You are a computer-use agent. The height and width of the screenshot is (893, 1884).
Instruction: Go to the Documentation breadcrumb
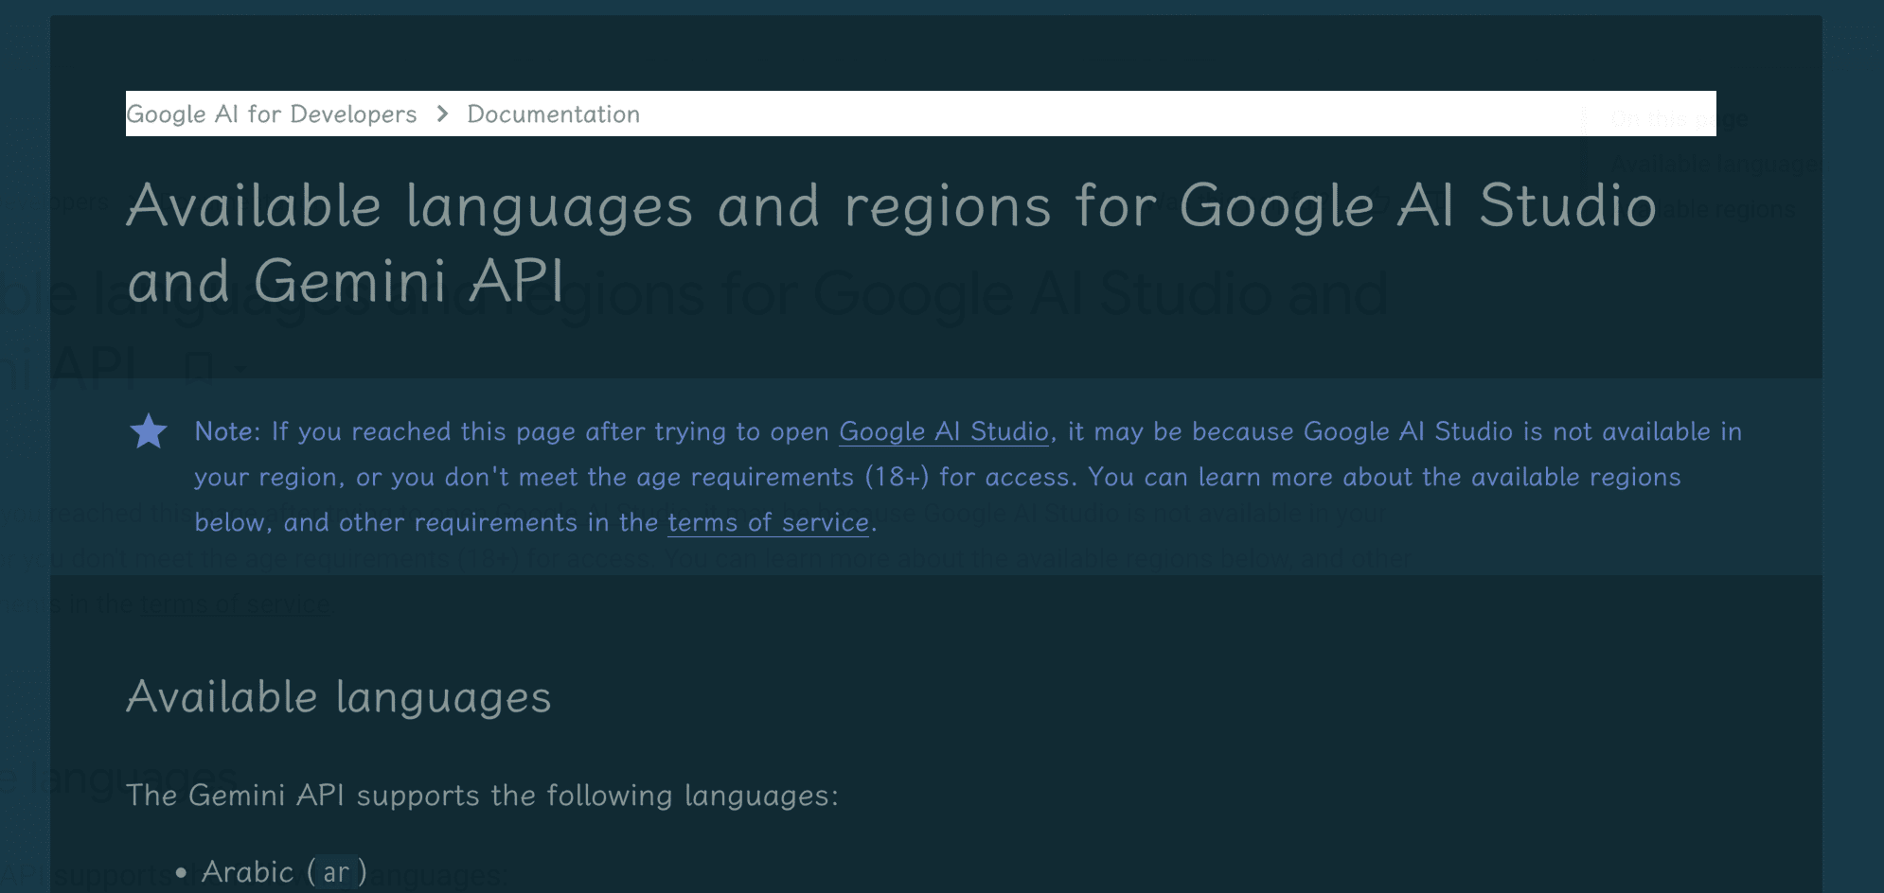point(554,114)
